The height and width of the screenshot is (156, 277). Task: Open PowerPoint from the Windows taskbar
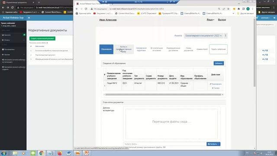[x=87, y=153]
